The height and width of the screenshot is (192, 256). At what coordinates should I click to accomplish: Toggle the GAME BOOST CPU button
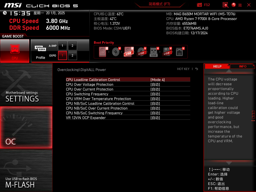click(15, 51)
